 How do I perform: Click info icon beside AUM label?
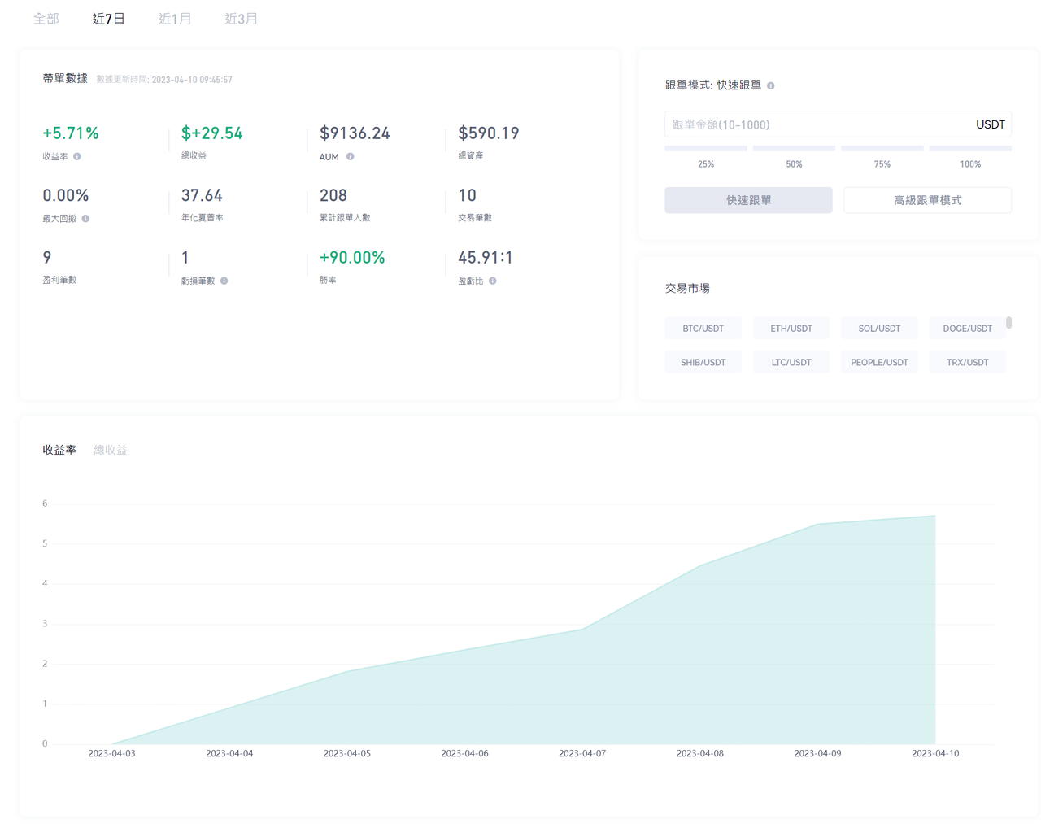(351, 156)
